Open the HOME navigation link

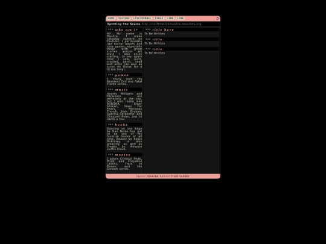click(x=111, y=19)
